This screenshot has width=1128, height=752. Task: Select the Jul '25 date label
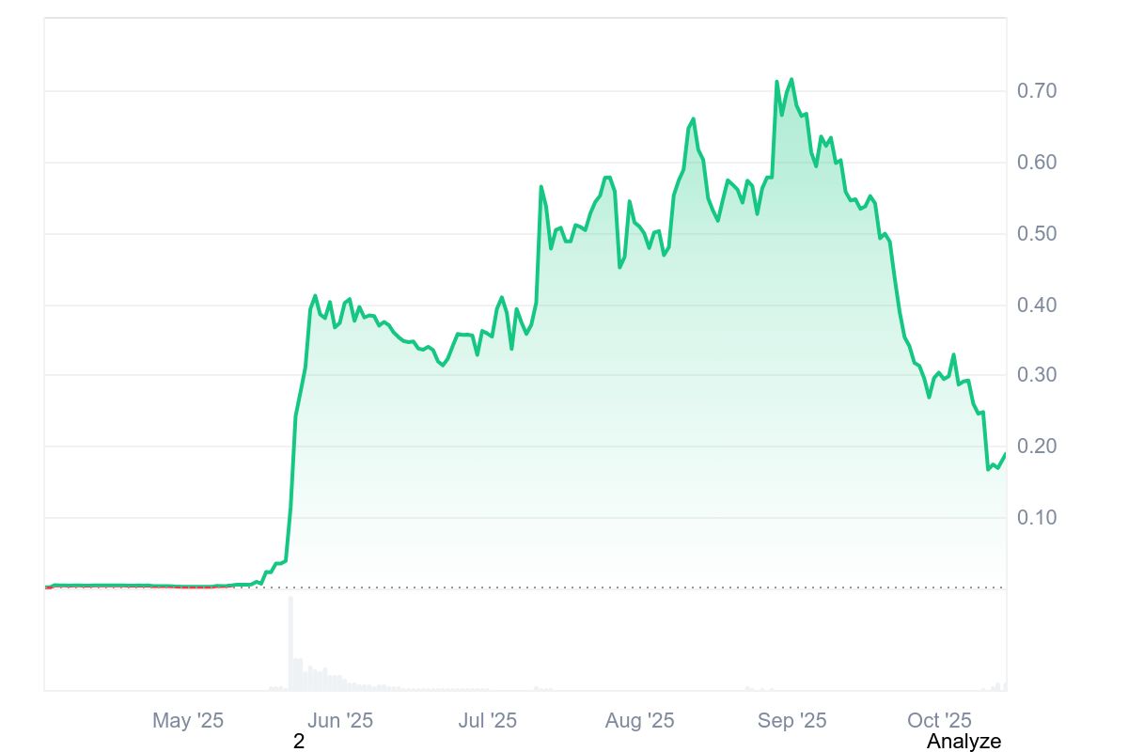coord(487,721)
